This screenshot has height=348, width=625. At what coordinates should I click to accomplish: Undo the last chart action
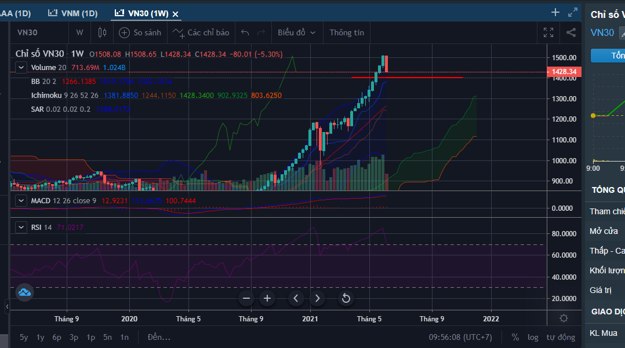point(245,32)
